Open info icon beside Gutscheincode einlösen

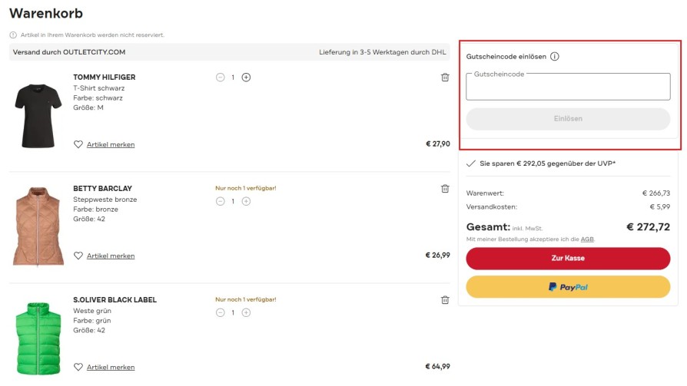[x=555, y=57]
